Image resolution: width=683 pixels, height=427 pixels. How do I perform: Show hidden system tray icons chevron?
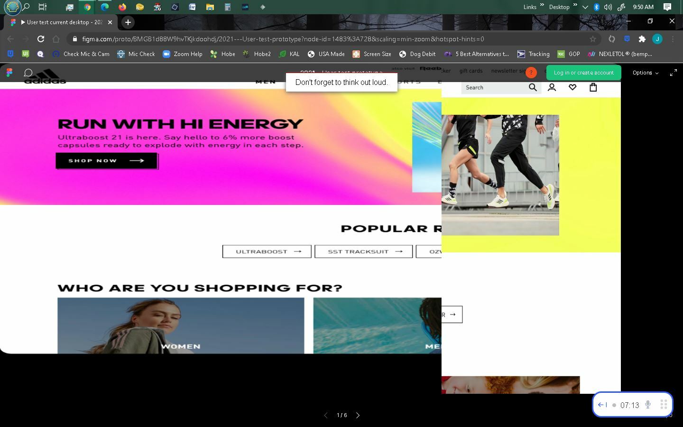click(x=585, y=7)
